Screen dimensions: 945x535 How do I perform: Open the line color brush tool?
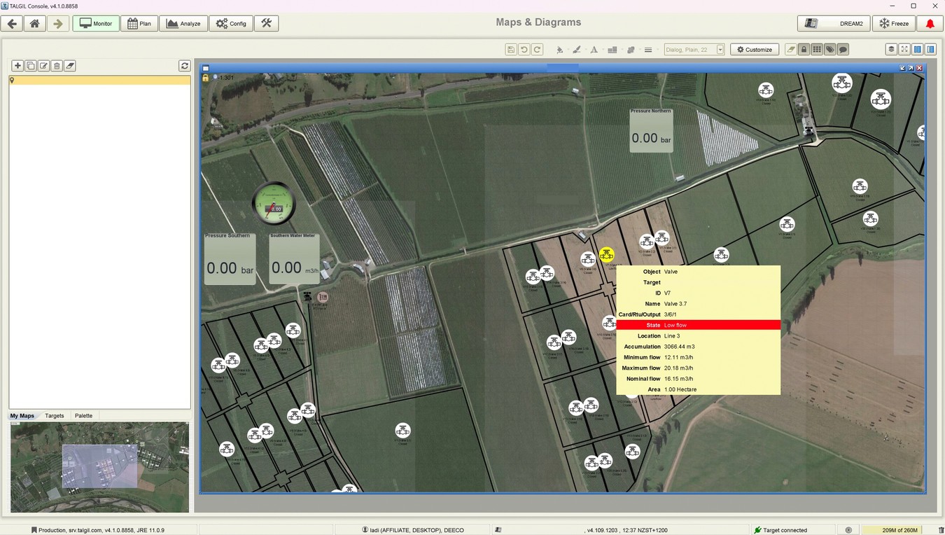[577, 50]
